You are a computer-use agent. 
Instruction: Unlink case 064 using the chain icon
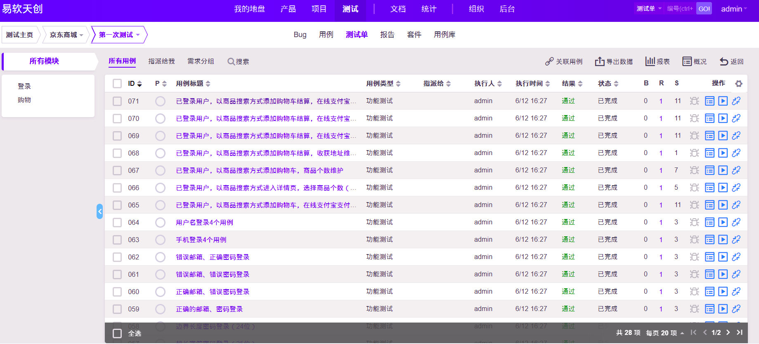pos(736,222)
